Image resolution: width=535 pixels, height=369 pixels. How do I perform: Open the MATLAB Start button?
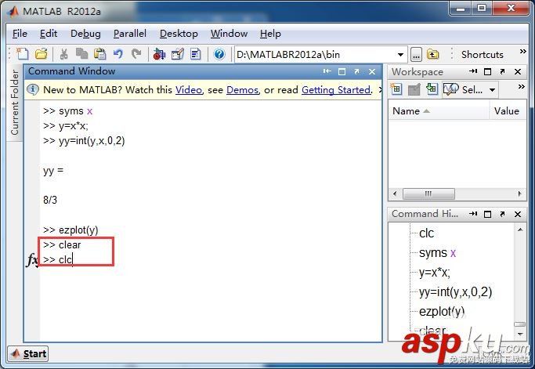[28, 354]
